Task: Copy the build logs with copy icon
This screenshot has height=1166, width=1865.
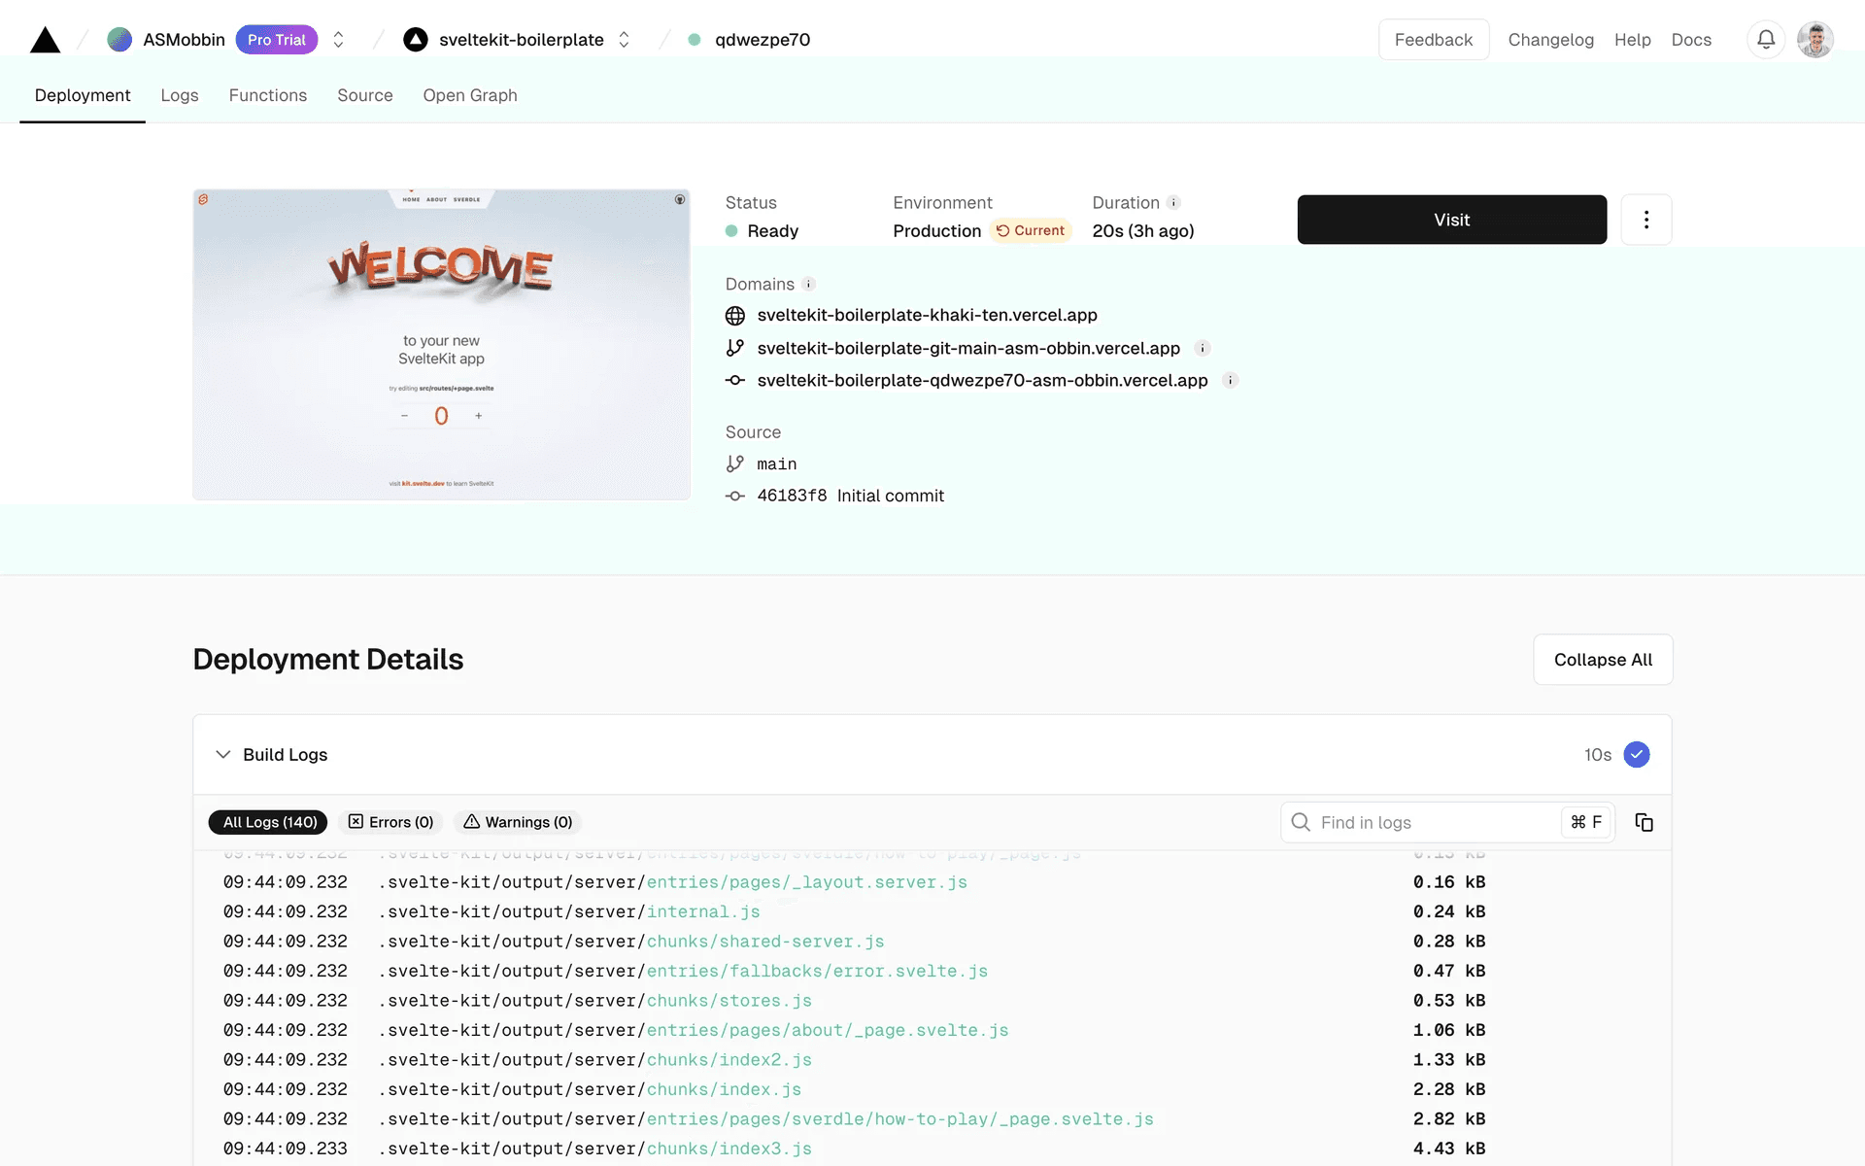Action: [1644, 822]
